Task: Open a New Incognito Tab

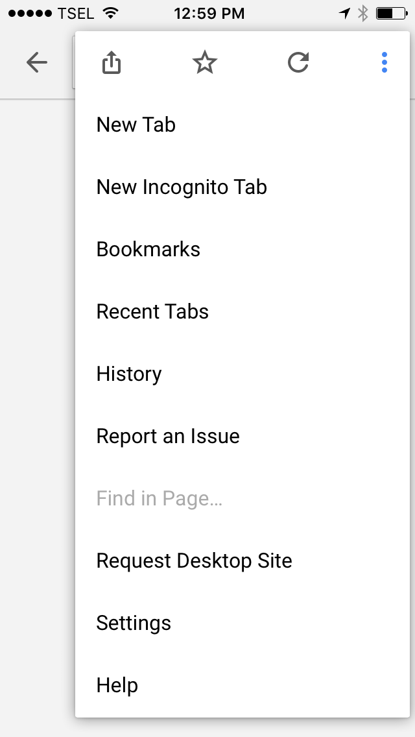Action: pyautogui.click(x=182, y=187)
